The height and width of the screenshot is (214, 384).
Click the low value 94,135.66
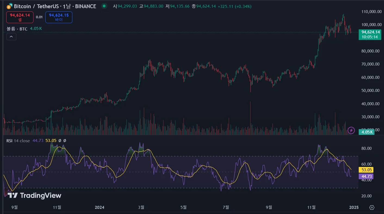pyautogui.click(x=180, y=6)
